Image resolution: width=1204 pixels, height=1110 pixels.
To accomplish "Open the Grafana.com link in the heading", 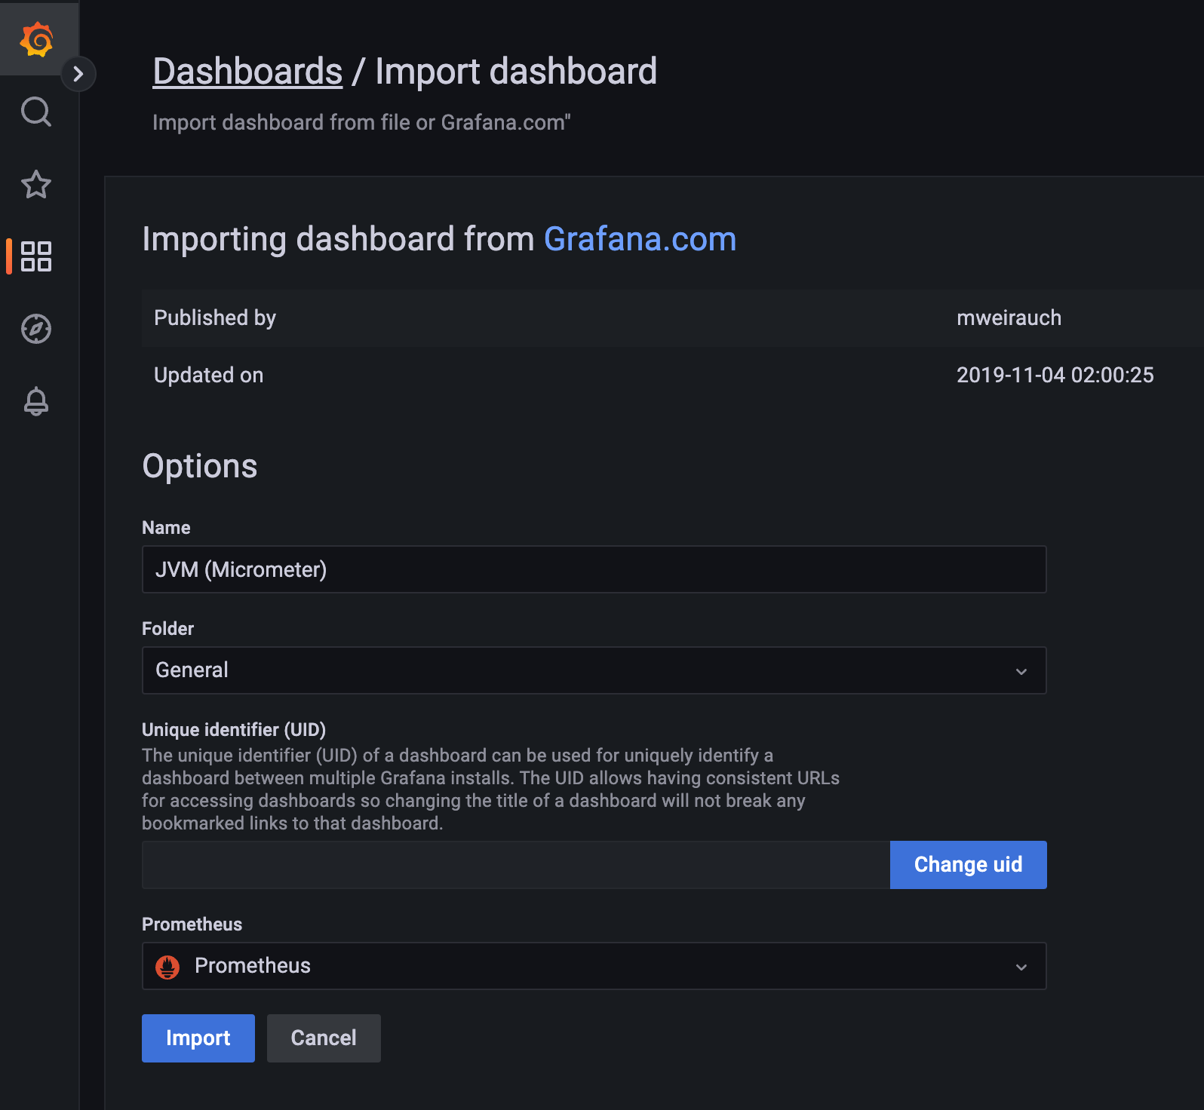I will [x=640, y=239].
